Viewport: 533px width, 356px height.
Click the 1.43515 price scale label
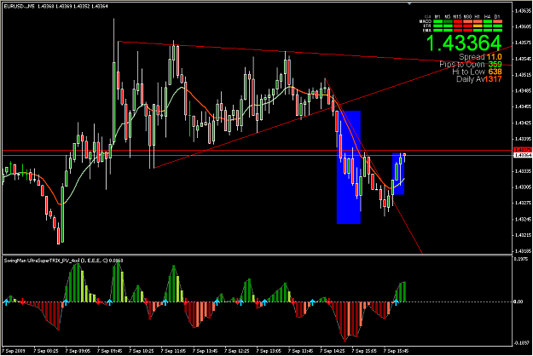click(x=523, y=75)
